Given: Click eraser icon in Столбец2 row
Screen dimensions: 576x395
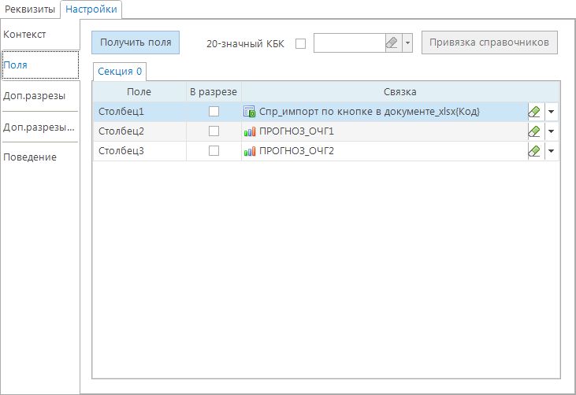Looking at the screenshot, I should tap(534, 131).
